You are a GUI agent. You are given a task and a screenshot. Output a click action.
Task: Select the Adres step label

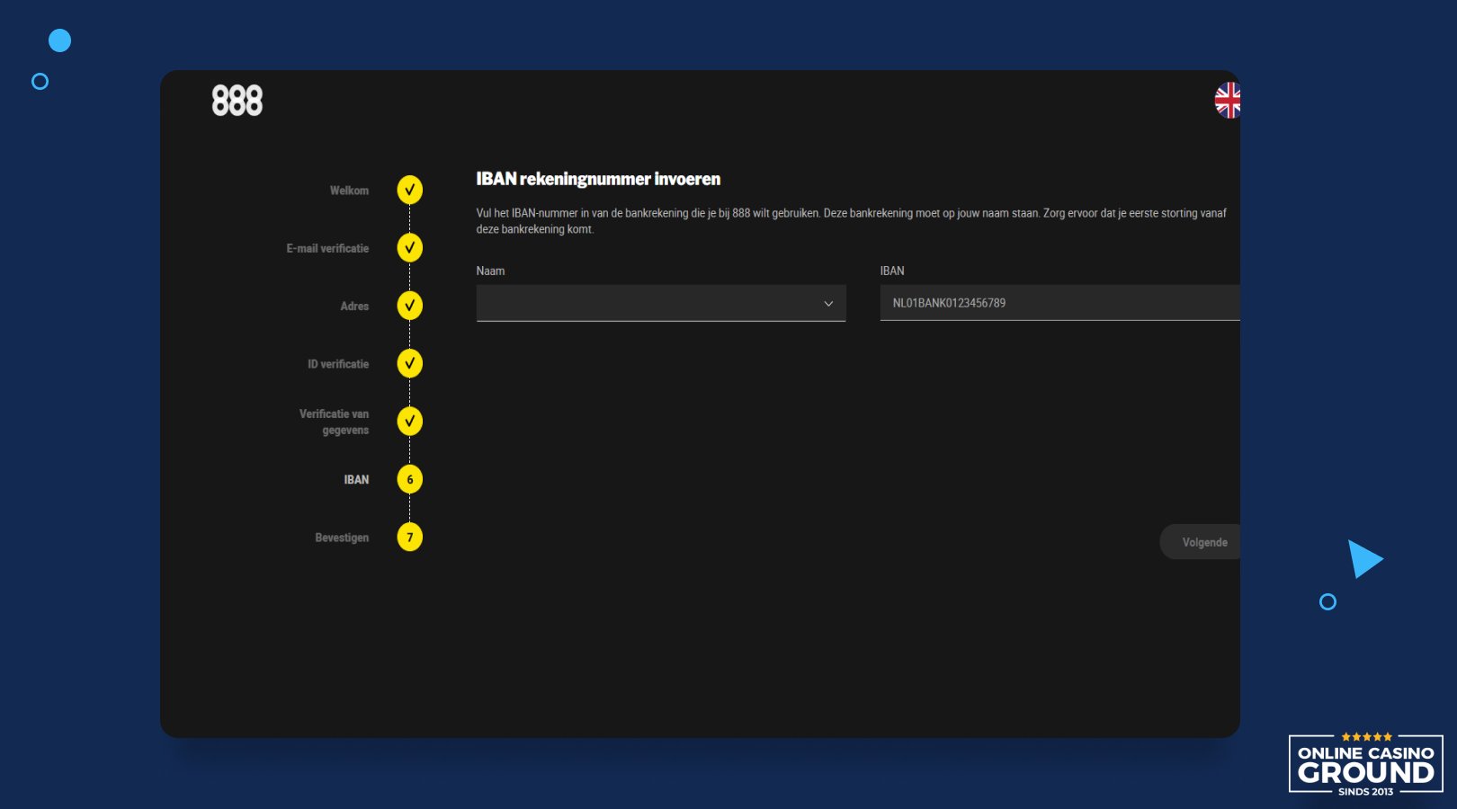[x=354, y=307]
